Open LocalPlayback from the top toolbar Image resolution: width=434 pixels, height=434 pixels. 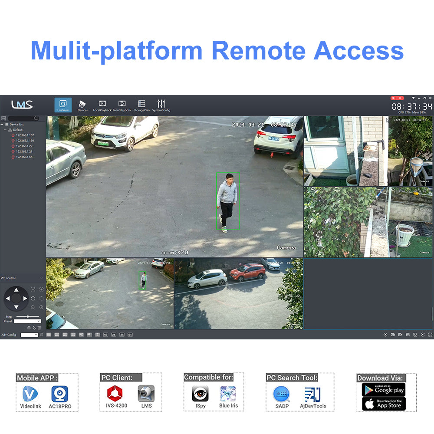102,105
